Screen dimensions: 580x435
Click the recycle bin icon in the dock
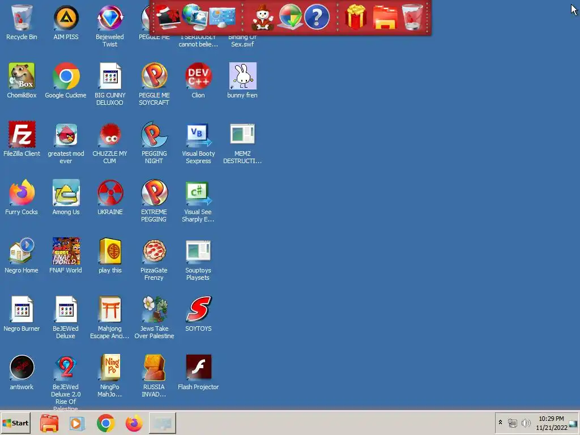pos(412,17)
